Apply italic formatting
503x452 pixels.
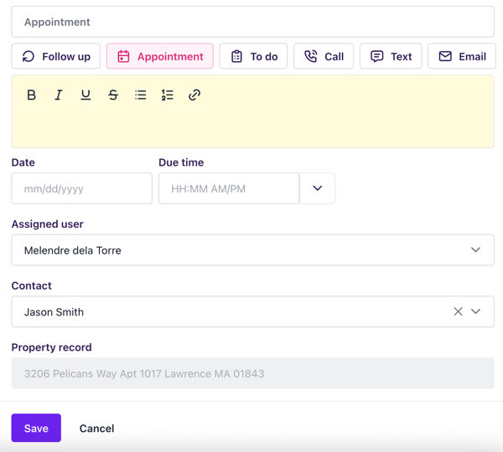click(x=59, y=95)
